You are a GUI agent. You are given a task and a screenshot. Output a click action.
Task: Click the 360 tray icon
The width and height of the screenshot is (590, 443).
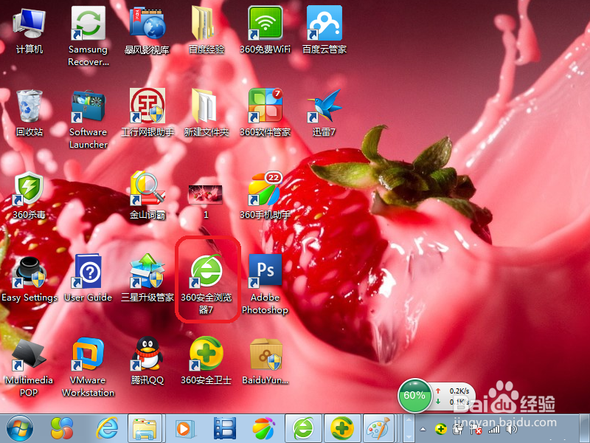point(440,429)
